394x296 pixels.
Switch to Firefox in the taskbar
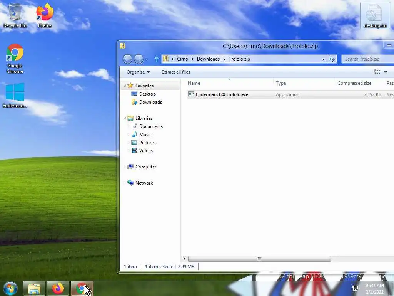pyautogui.click(x=58, y=288)
